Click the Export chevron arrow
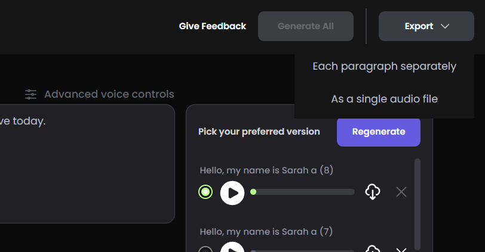Image resolution: width=485 pixels, height=252 pixels. tap(444, 26)
